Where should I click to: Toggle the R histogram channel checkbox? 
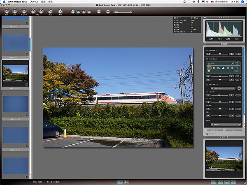point(219,39)
